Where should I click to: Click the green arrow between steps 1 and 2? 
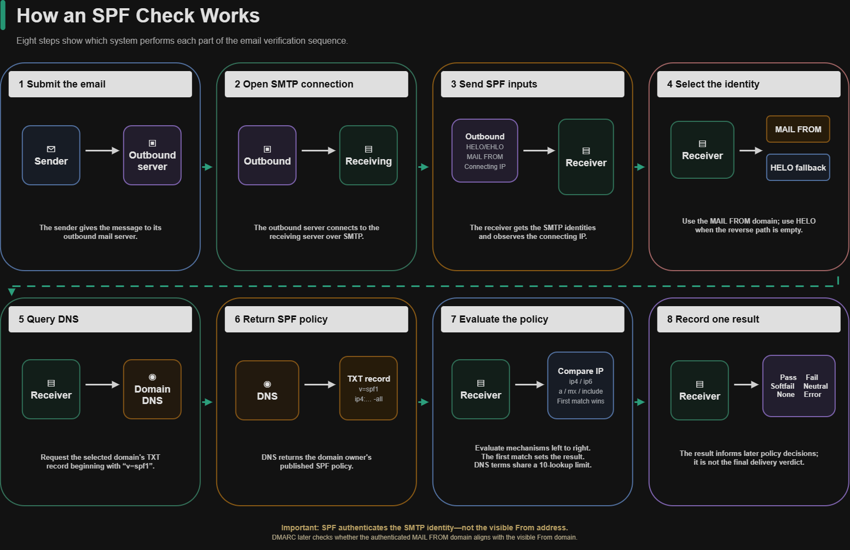[207, 167]
